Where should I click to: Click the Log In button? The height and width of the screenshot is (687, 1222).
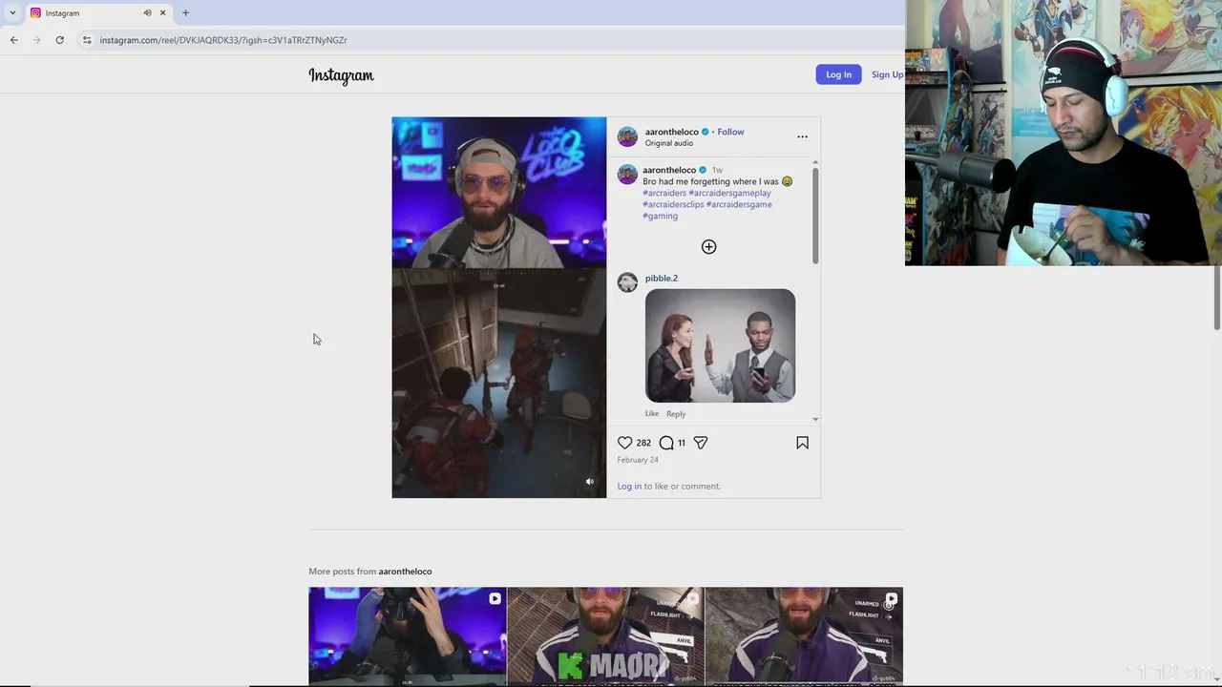coord(838,74)
